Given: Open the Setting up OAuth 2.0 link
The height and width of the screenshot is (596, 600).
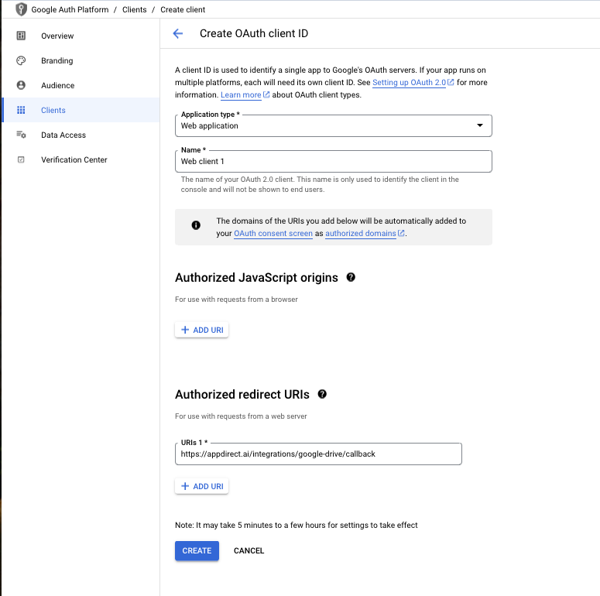Looking at the screenshot, I should click(409, 82).
